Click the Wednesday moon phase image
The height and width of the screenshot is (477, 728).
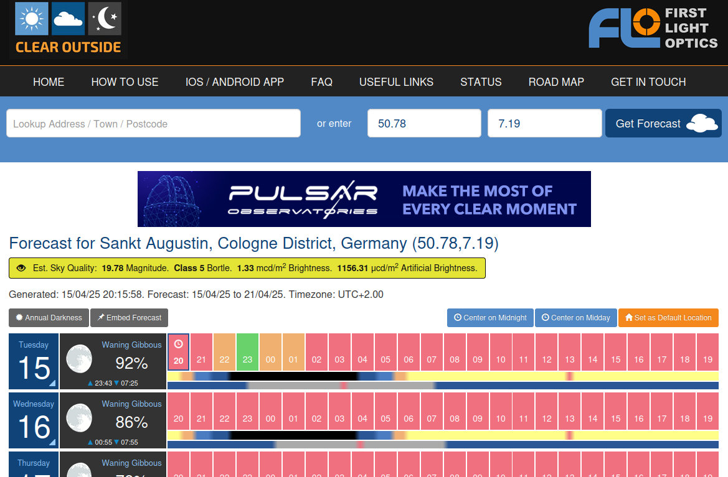point(79,418)
